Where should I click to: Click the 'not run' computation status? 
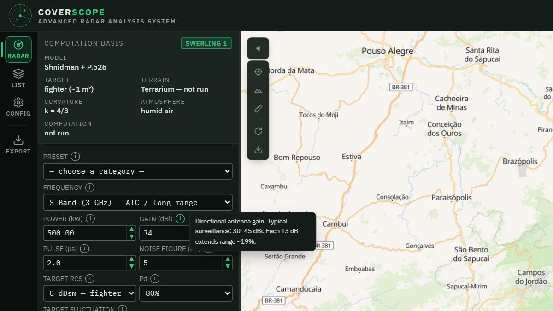pos(57,133)
